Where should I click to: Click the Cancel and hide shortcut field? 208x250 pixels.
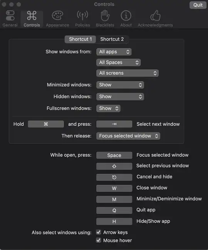pyautogui.click(x=114, y=177)
